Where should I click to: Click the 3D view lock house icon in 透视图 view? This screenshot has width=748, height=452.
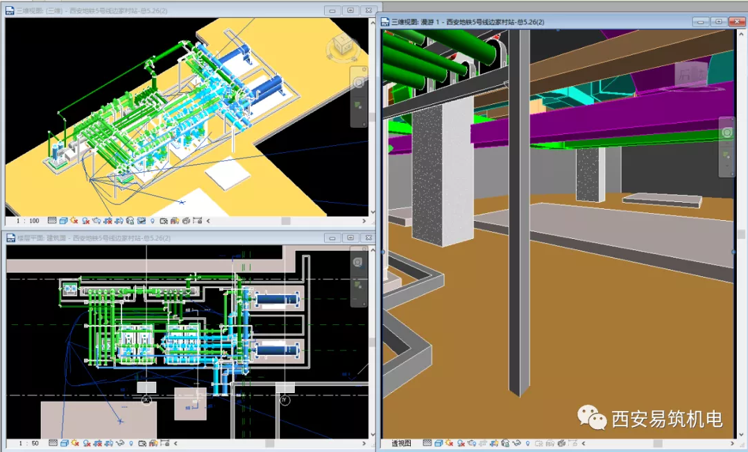(x=505, y=443)
